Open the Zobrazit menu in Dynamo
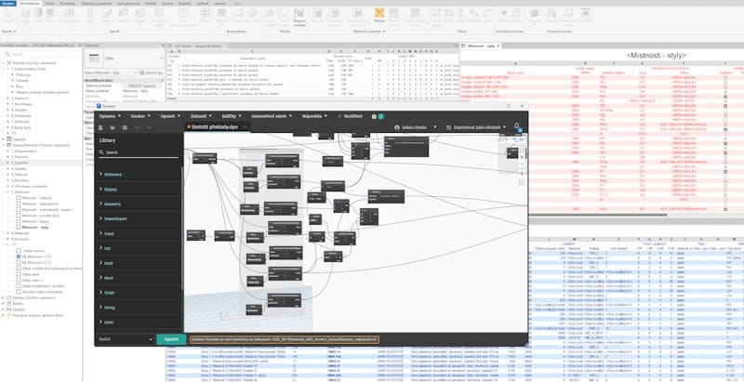This screenshot has height=382, width=744. [200, 116]
